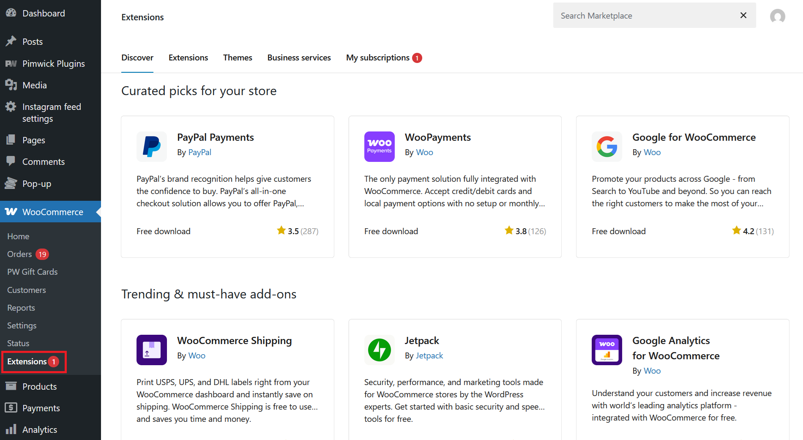The image size is (803, 440).
Task: Switch to the Discover tab
Action: point(137,57)
